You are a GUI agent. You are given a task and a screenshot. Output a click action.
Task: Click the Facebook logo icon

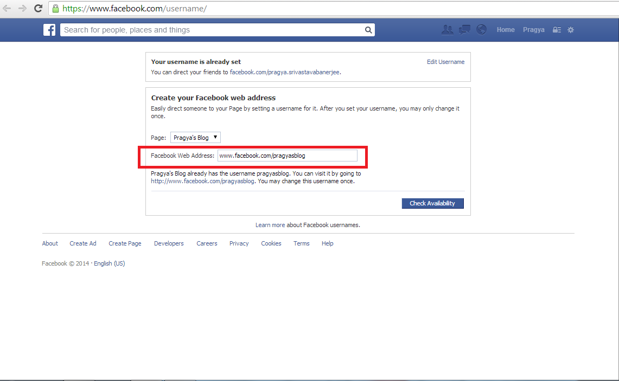(x=49, y=30)
